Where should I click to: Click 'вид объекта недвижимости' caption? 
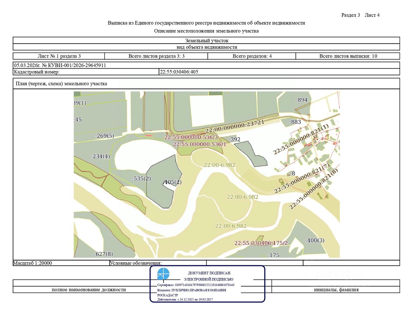click(206, 47)
